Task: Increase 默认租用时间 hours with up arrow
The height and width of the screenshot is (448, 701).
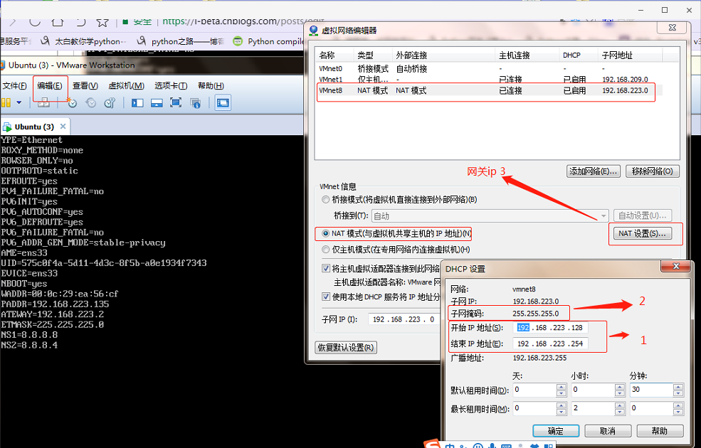Action: [619, 387]
